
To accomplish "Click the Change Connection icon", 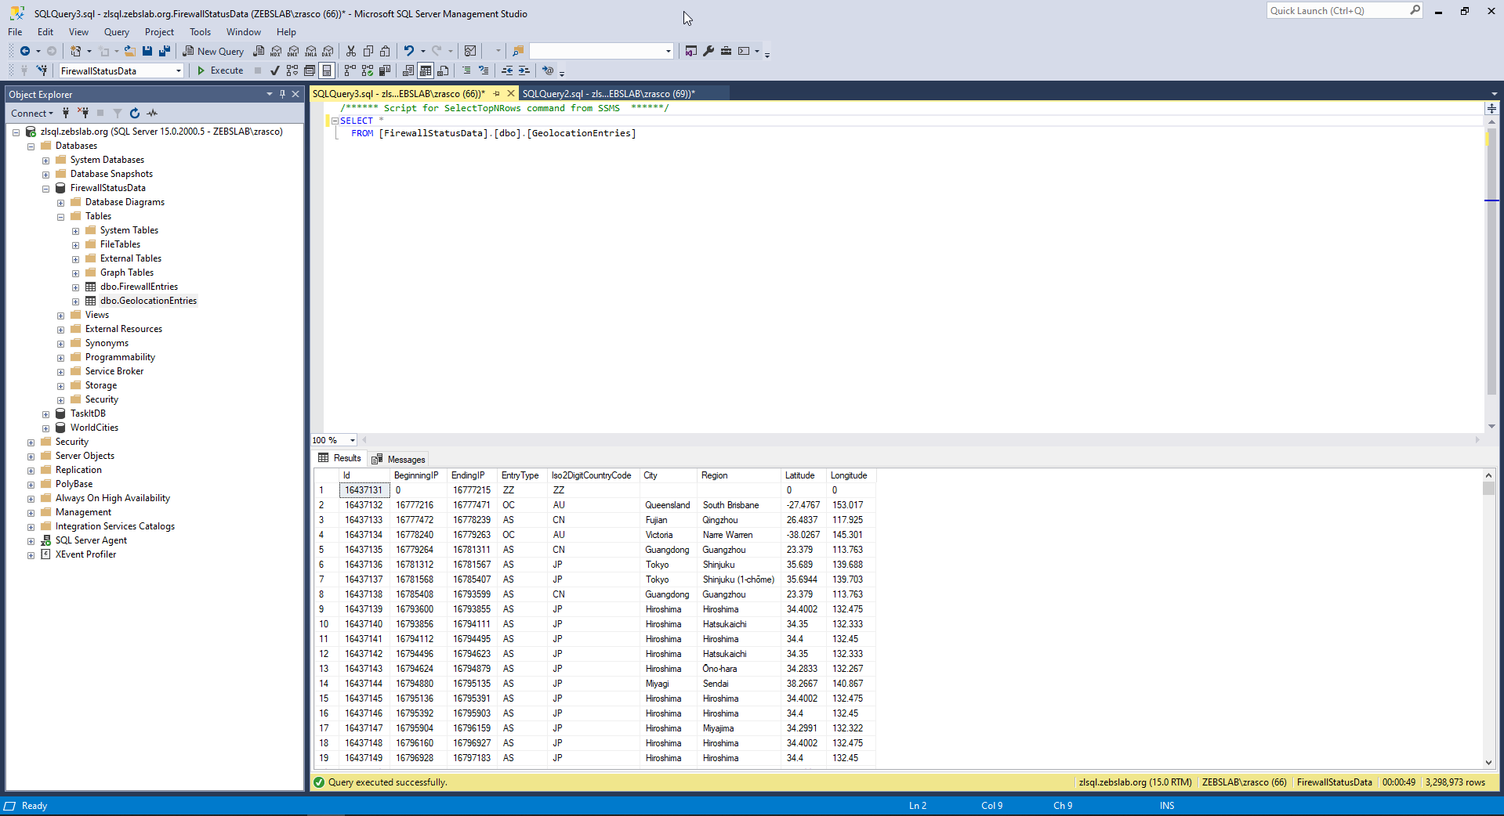I will pos(42,70).
